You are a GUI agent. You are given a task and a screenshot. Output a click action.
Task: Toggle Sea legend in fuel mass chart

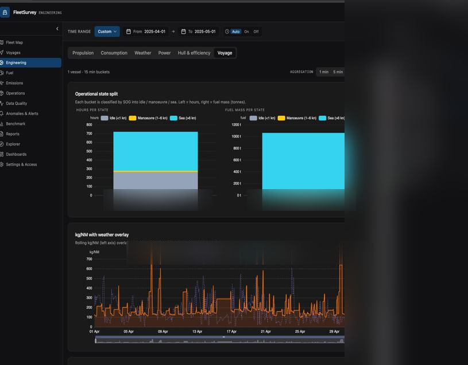coord(331,118)
